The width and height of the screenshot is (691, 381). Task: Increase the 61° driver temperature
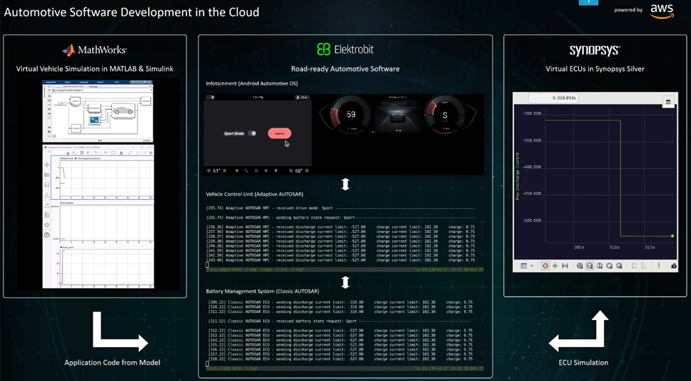(225, 171)
